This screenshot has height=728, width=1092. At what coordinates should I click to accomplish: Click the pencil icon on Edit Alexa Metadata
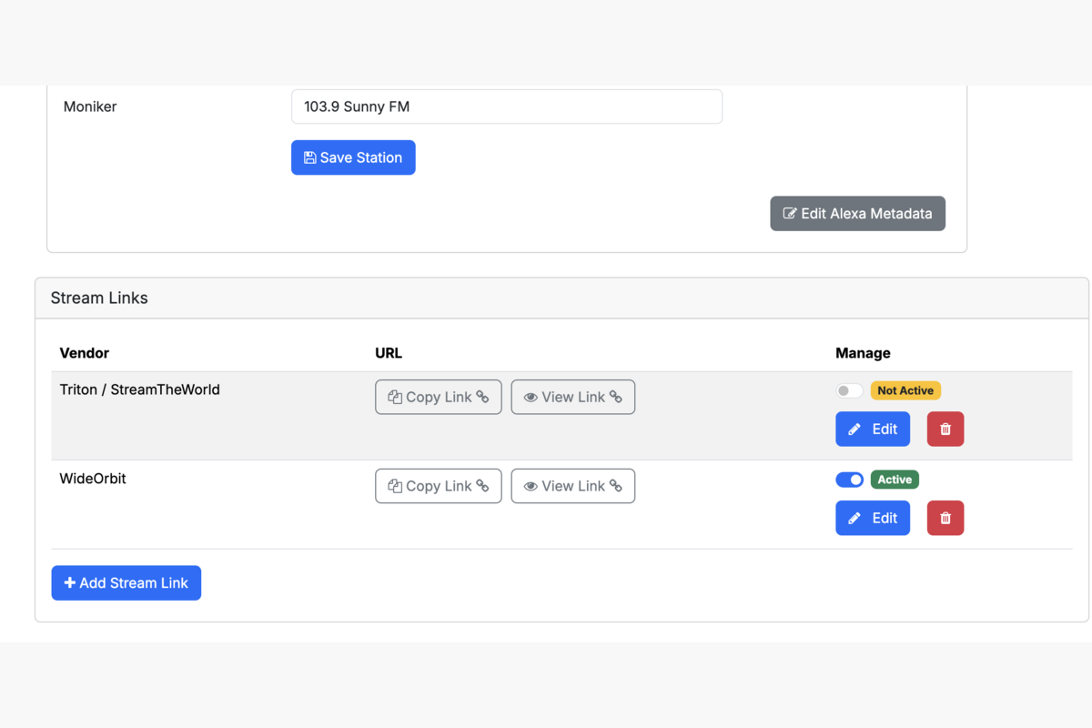coord(791,213)
